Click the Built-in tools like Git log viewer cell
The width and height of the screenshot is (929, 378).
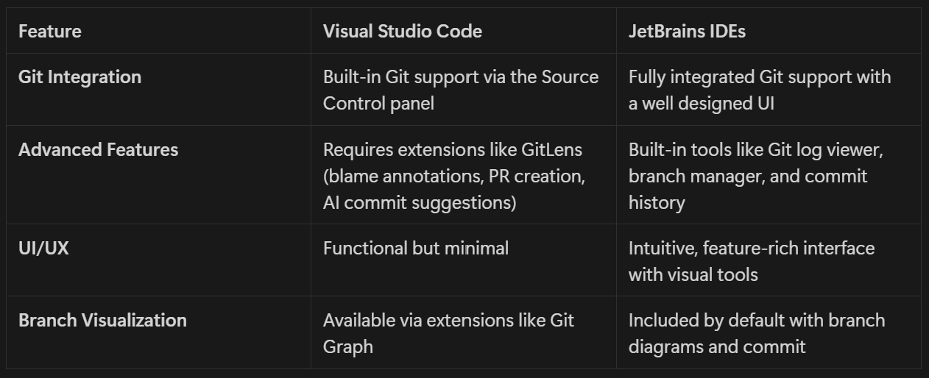[x=769, y=175]
